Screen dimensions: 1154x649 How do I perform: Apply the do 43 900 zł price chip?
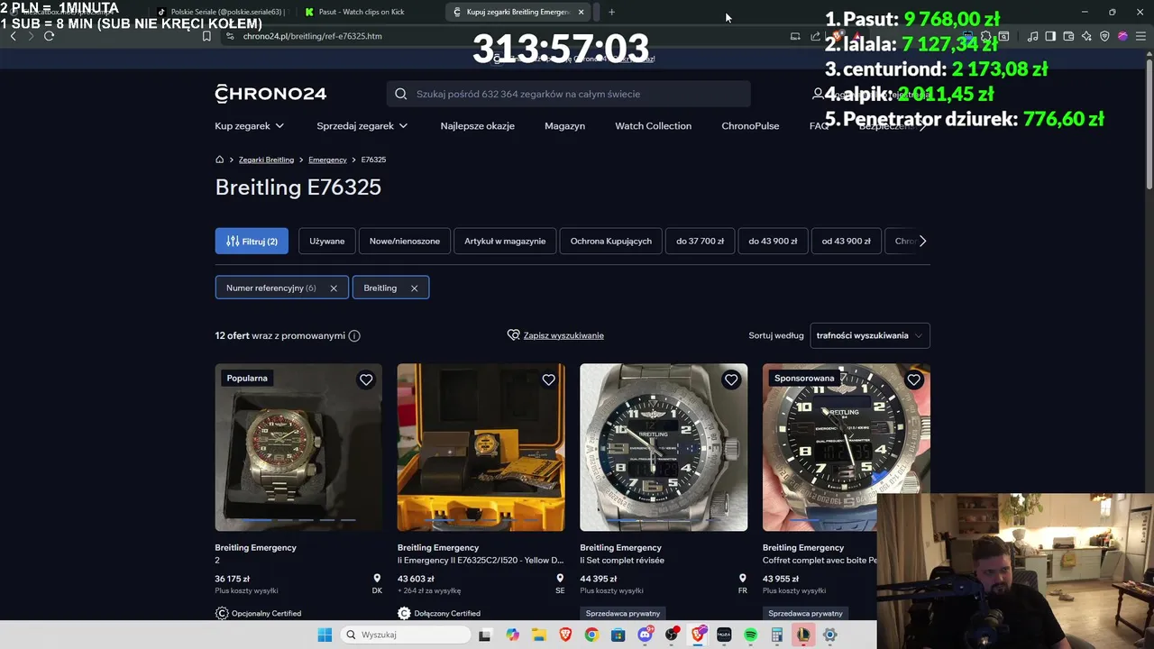[x=773, y=241]
